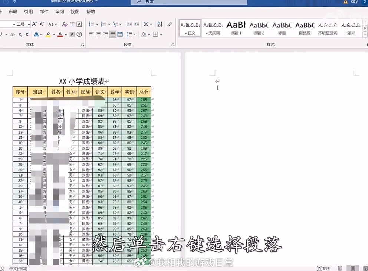
Task: Toggle show/hide paragraph marks
Action: (170, 24)
